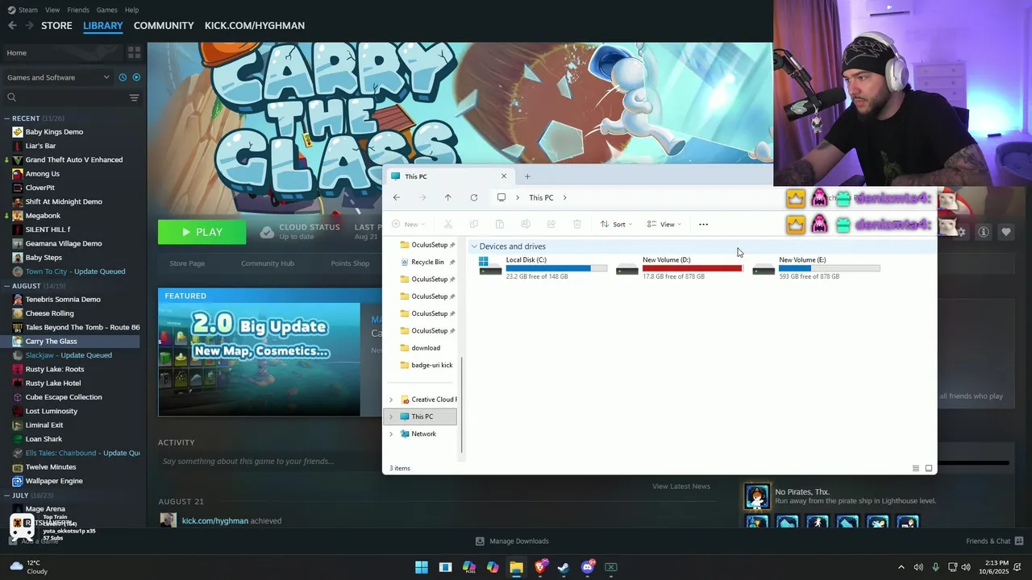Select Liar's Bar in the library list
This screenshot has width=1032, height=580.
(x=40, y=146)
